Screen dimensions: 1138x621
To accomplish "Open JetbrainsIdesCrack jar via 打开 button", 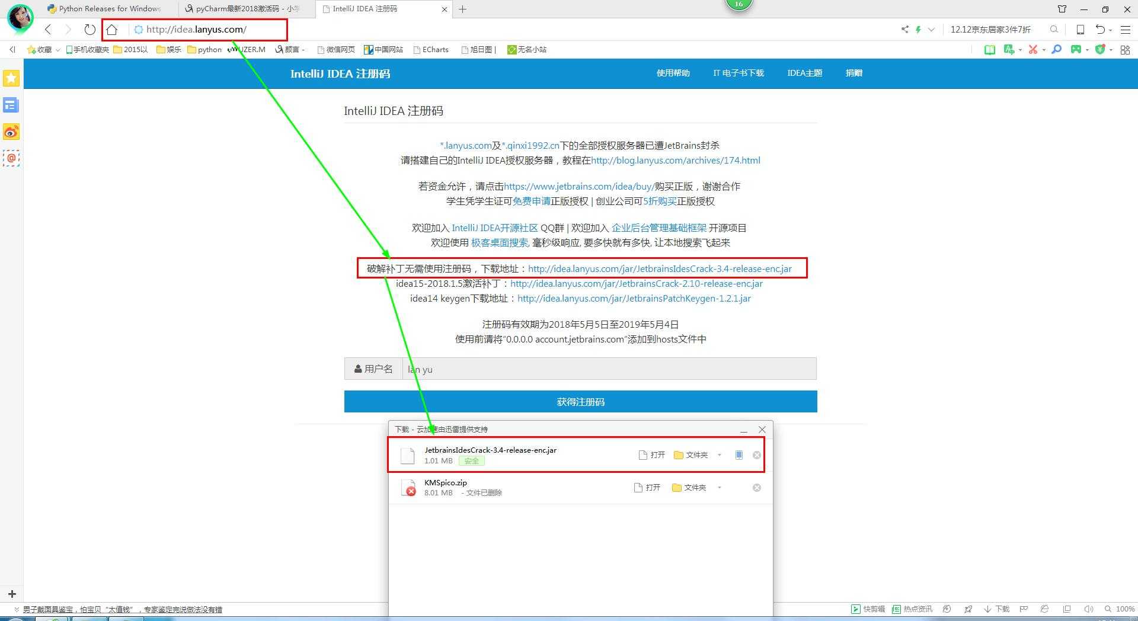I will [x=652, y=455].
